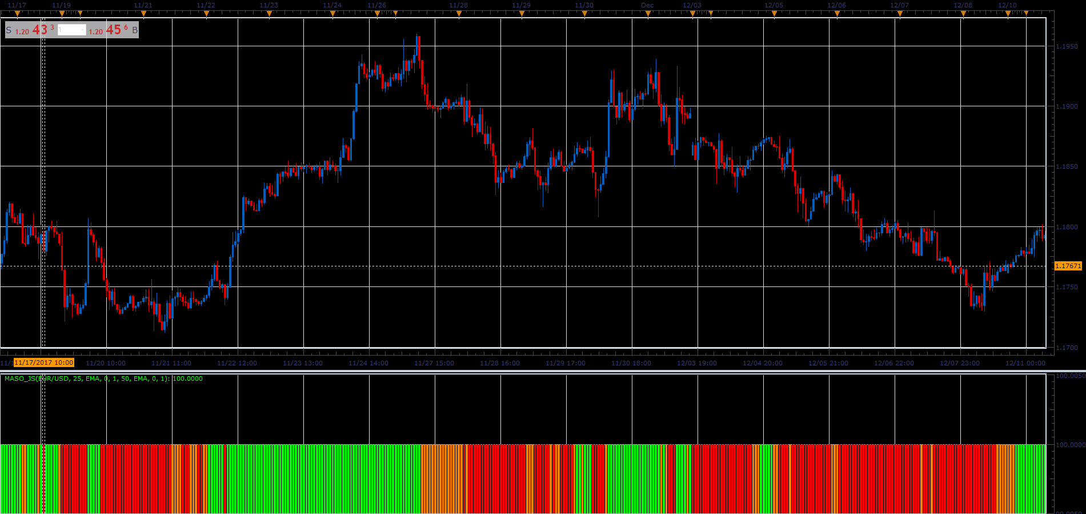The width and height of the screenshot is (1086, 514).
Task: Click the 1.1950 price axis label
Action: 1067,46
